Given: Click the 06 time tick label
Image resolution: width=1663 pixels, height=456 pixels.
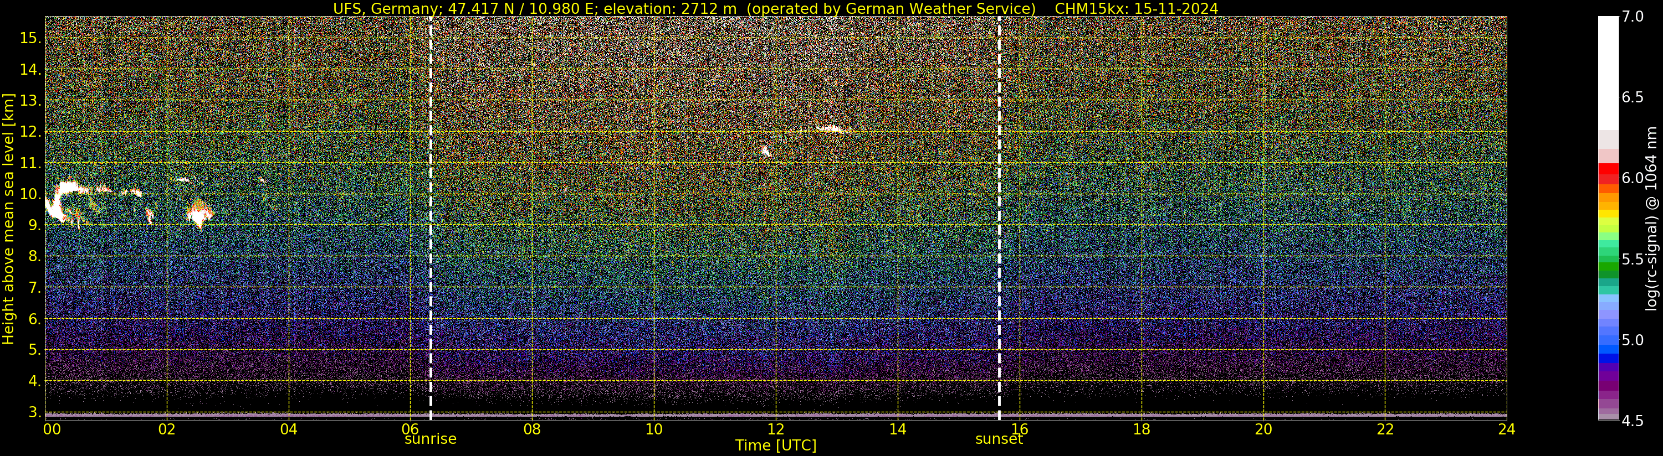Looking at the screenshot, I should [411, 429].
